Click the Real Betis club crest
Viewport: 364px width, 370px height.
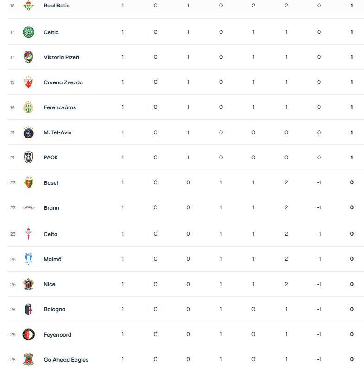tap(29, 6)
